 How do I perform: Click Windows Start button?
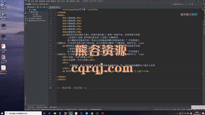point(2,113)
